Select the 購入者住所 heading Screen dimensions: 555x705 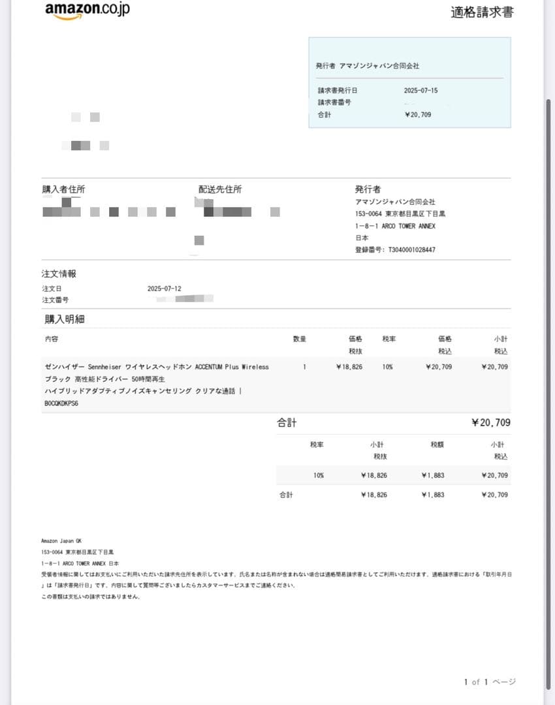tap(63, 189)
